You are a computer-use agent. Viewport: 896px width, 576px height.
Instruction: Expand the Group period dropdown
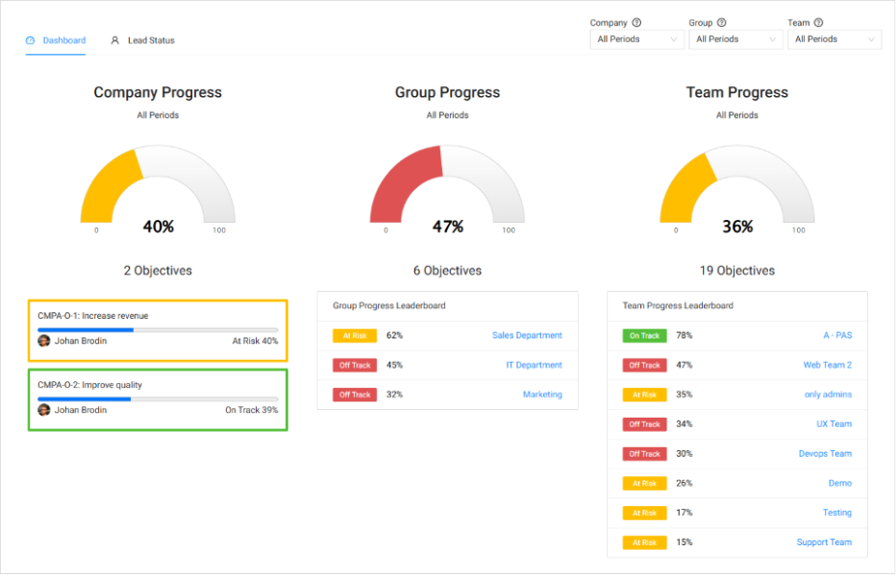tap(735, 39)
